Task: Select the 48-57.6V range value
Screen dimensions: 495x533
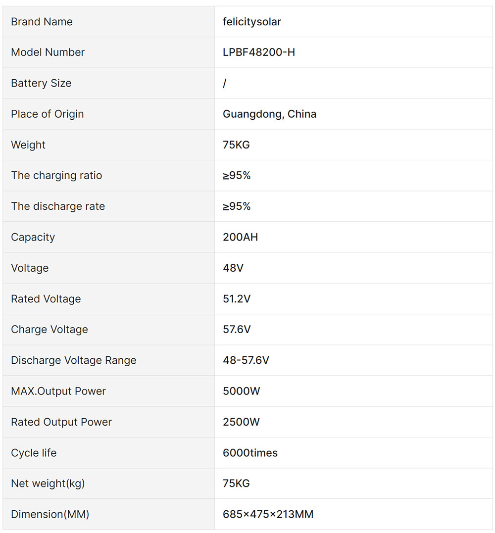Action: tap(246, 360)
